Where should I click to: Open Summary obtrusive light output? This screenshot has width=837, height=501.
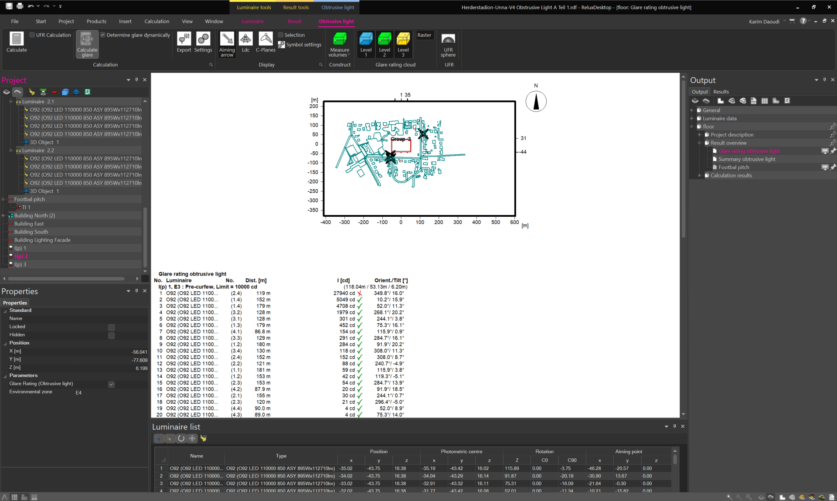pyautogui.click(x=747, y=159)
